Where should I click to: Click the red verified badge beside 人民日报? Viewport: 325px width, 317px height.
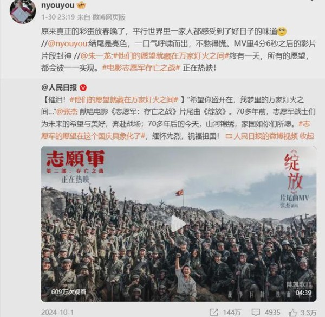[83, 88]
